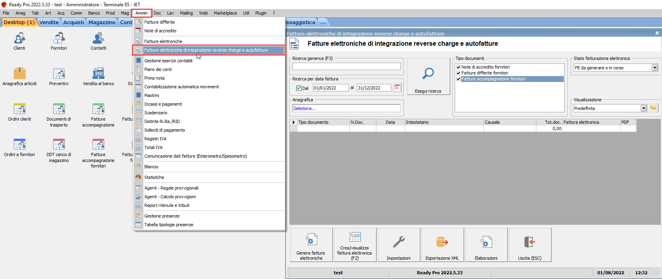Click the Esegui ricerca magnifier button

tap(428, 76)
